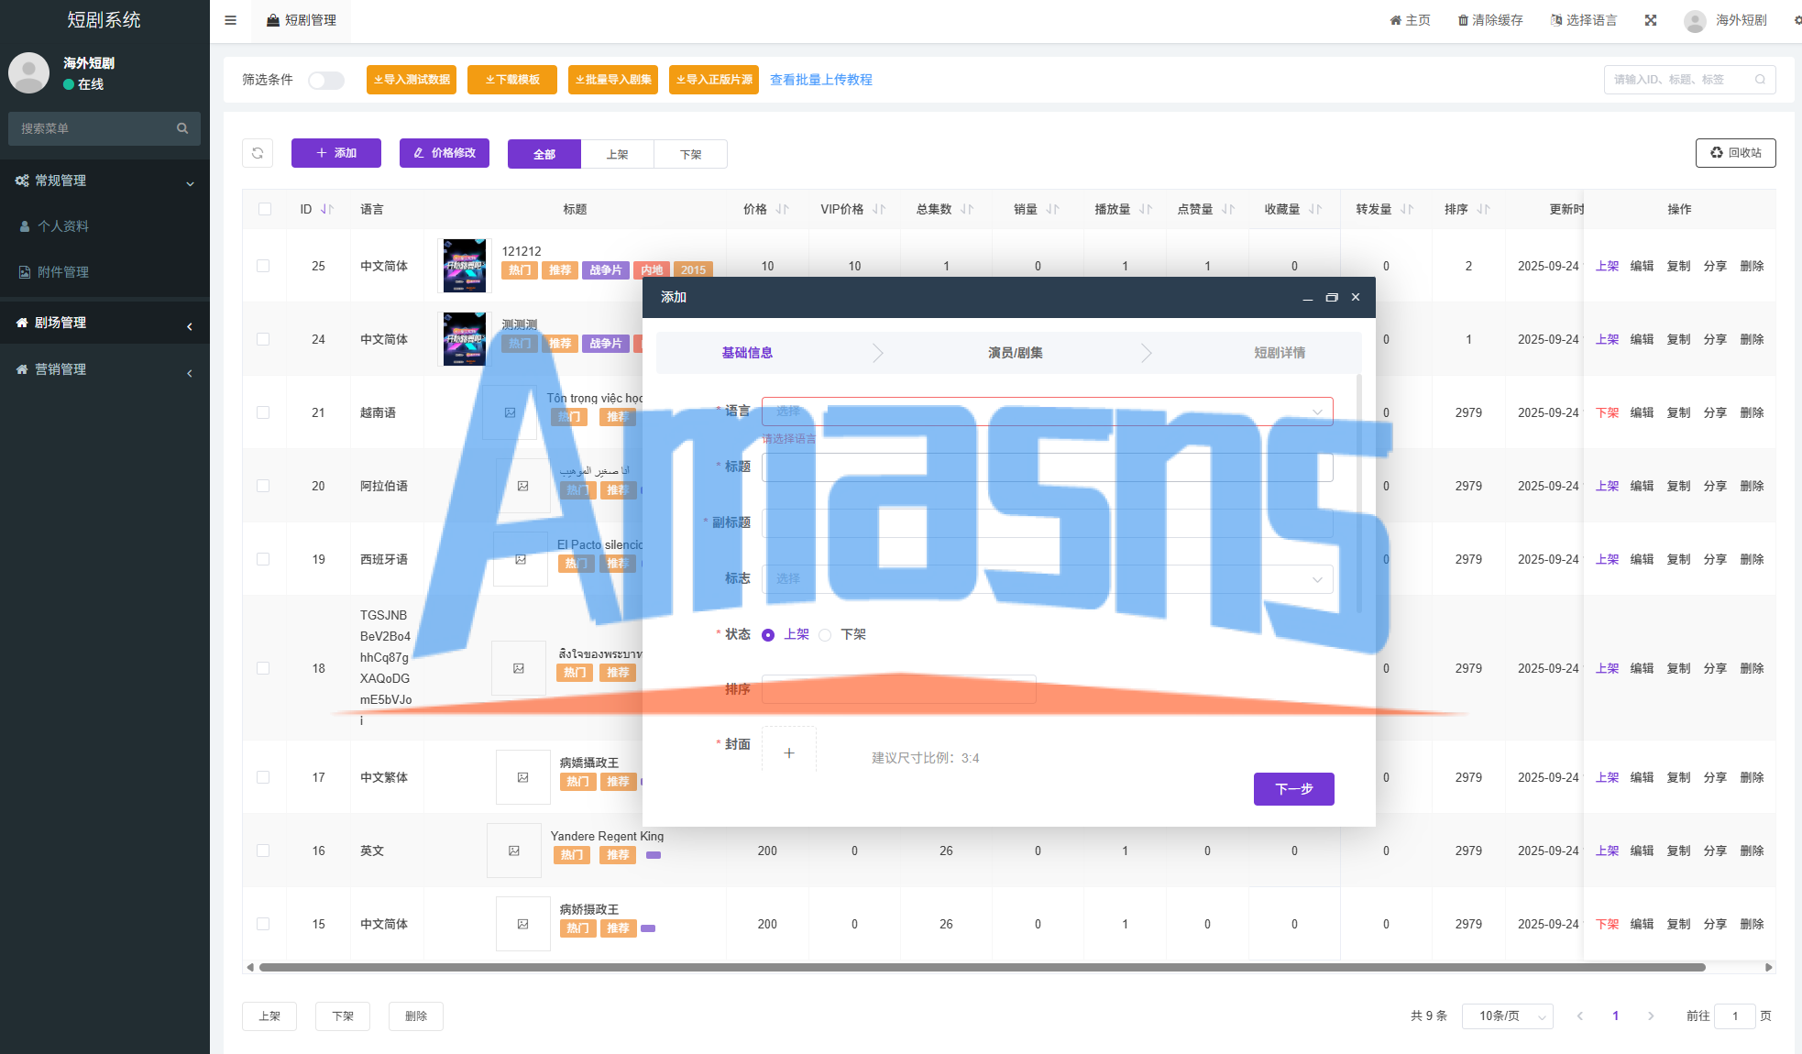
Task: Select the 下架 status radio button
Action: pos(825,634)
